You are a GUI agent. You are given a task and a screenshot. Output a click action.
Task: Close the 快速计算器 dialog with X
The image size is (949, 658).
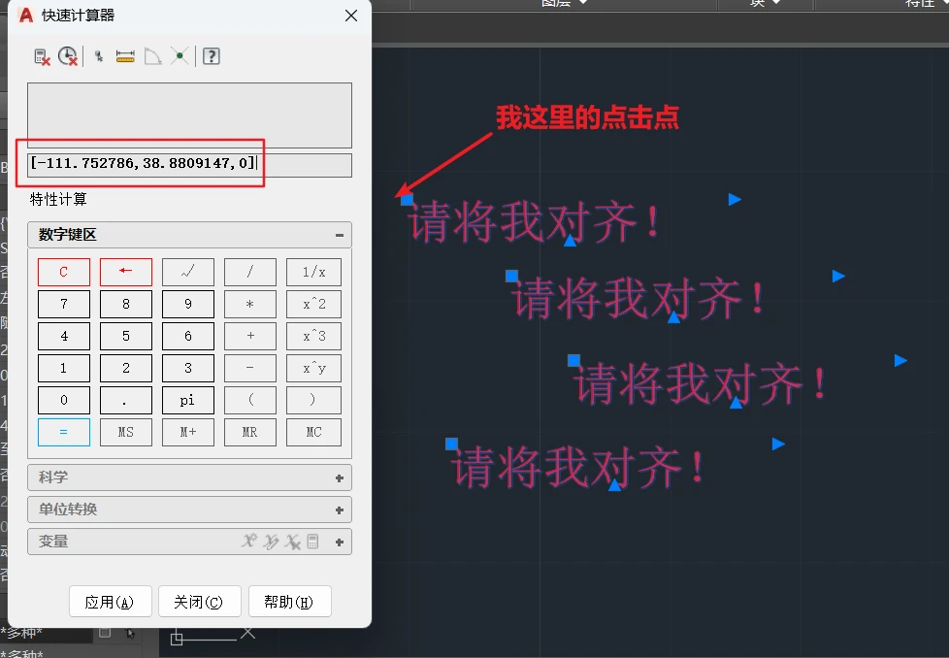coord(351,16)
